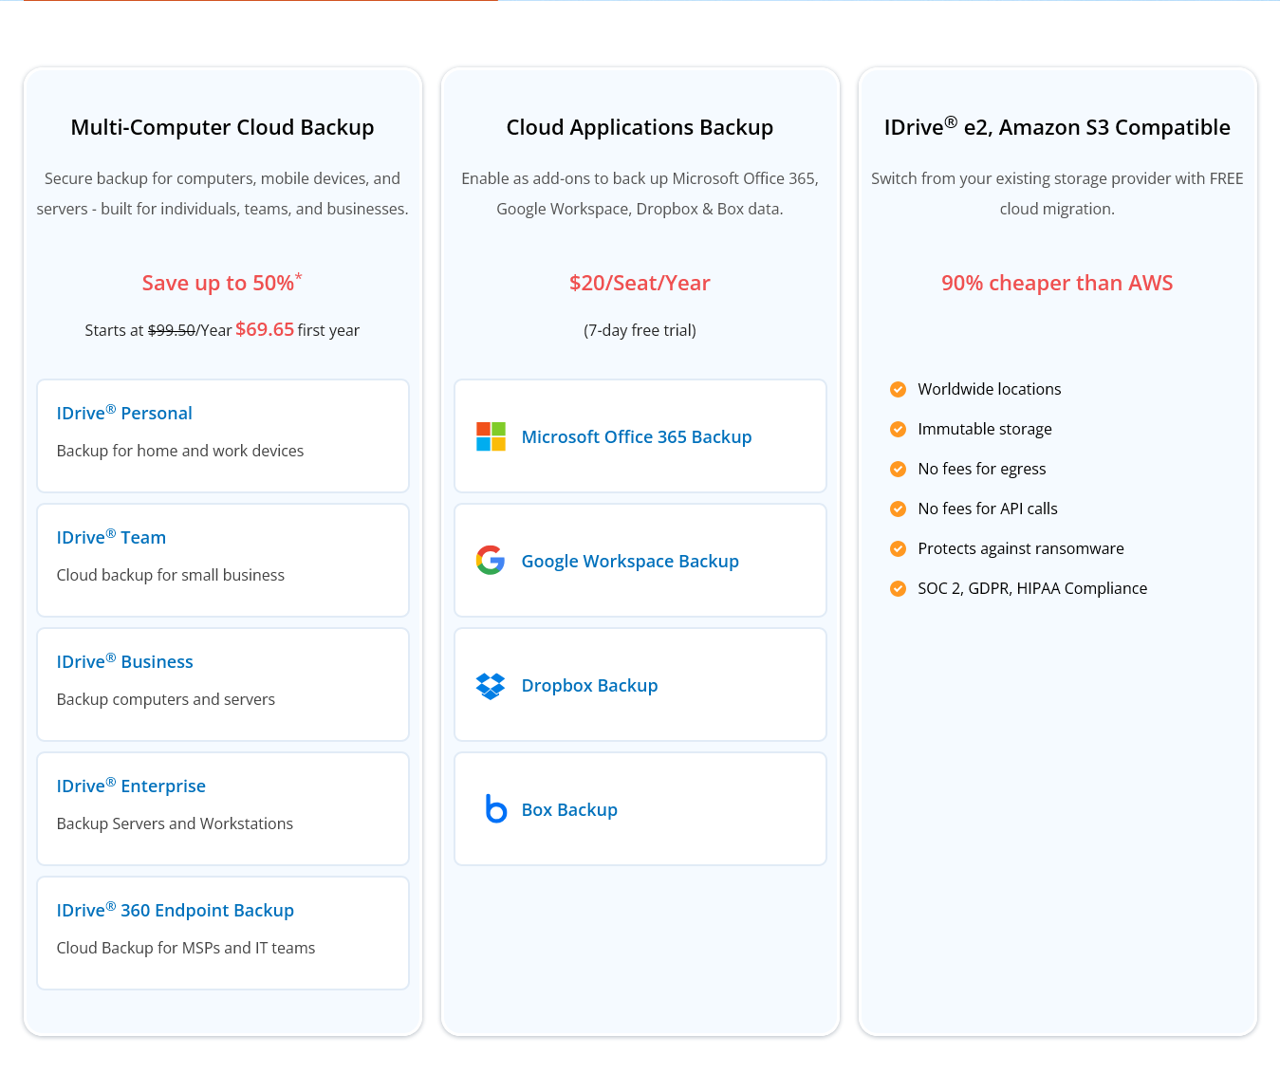Open IDrive Enterprise plan link
This screenshot has width=1280, height=1073.
[x=131, y=786]
